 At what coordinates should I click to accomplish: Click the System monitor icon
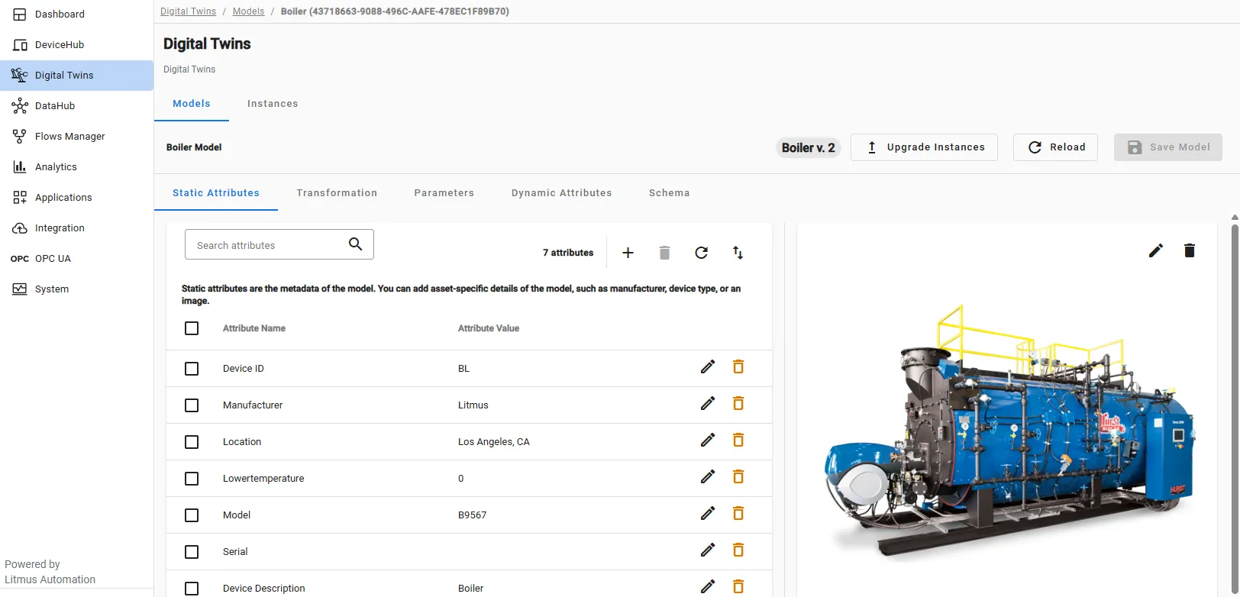click(x=20, y=289)
